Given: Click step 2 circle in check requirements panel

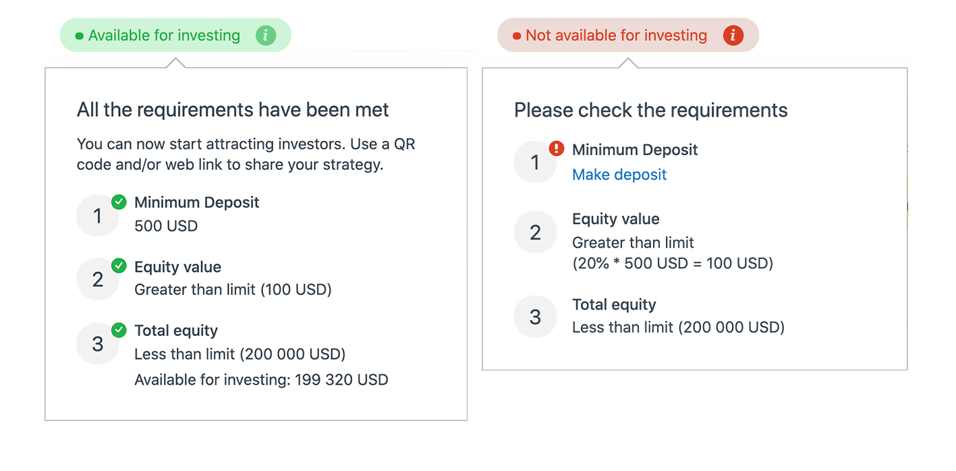Looking at the screenshot, I should tap(535, 233).
